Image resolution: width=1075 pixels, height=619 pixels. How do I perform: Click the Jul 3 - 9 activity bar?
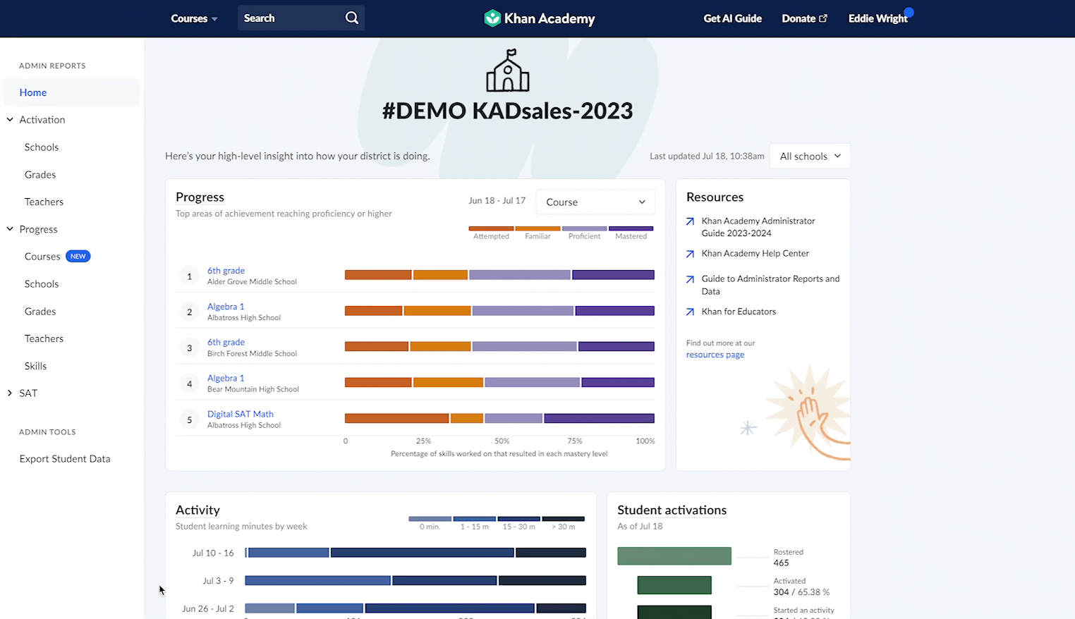(415, 581)
